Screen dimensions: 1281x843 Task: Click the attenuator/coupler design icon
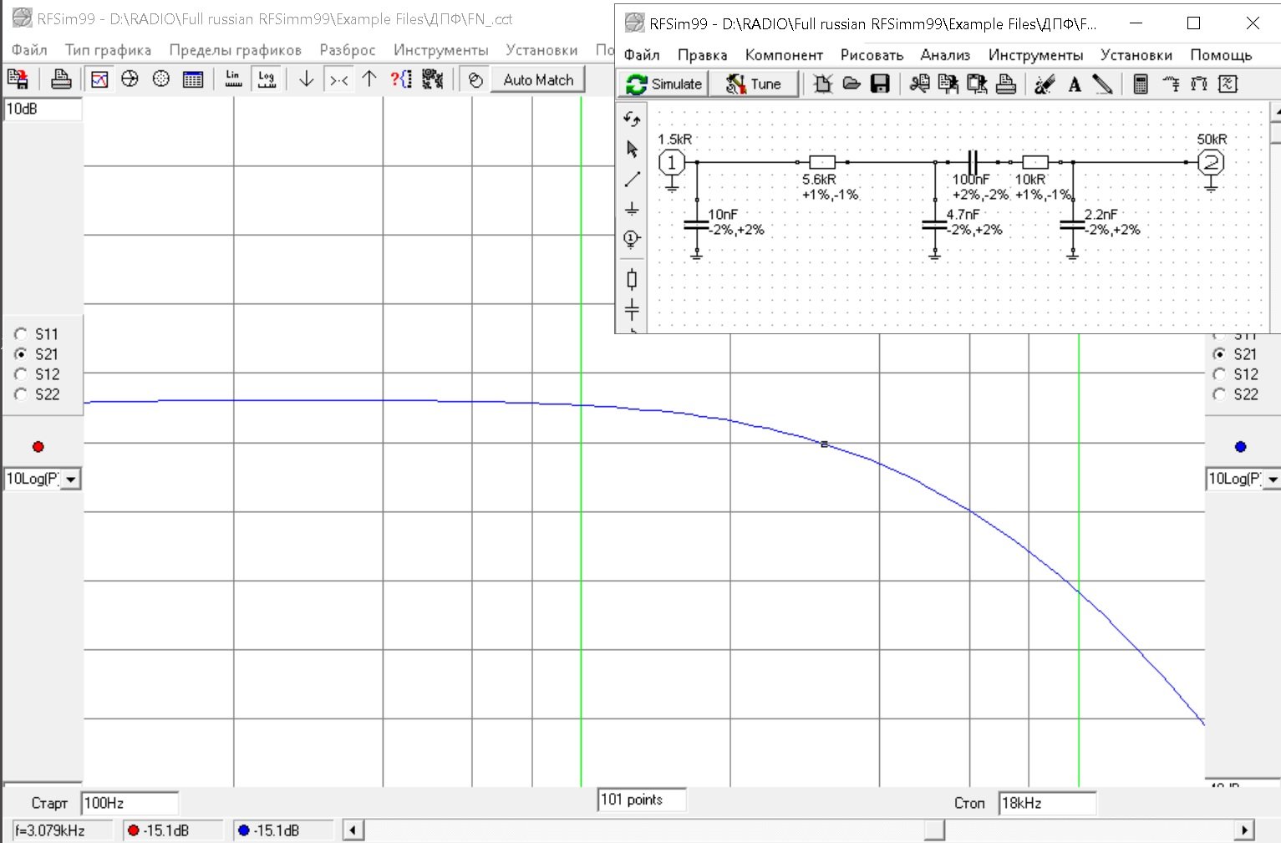tap(1199, 84)
